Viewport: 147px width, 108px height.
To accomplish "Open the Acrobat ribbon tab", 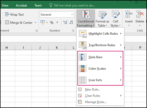I will [x=21, y=5].
